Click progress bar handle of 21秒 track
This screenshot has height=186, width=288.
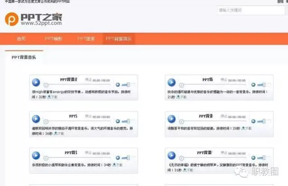pyautogui.click(x=181, y=85)
